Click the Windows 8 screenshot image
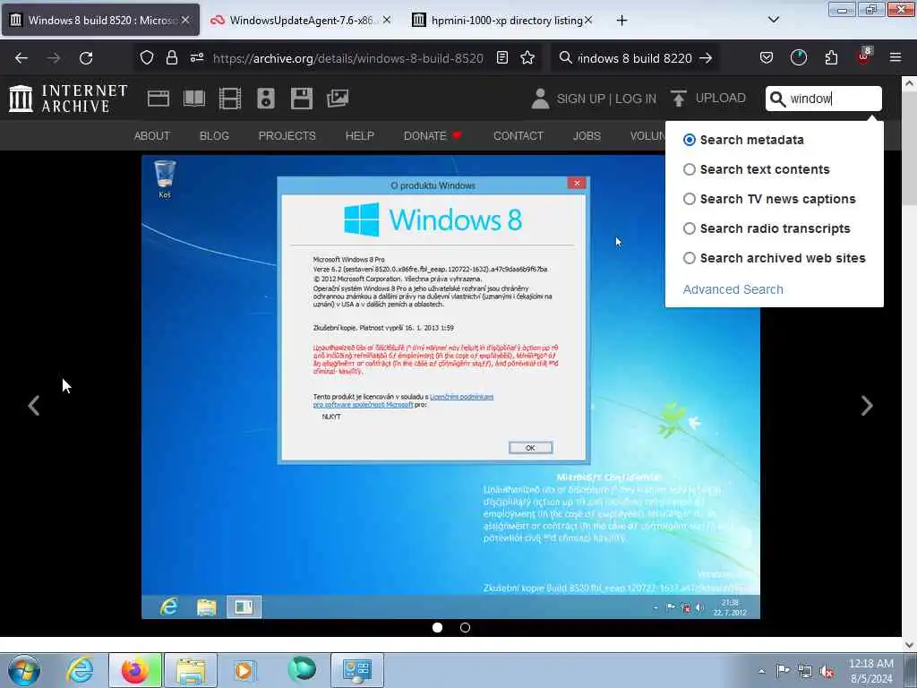The width and height of the screenshot is (917, 688). (x=450, y=386)
